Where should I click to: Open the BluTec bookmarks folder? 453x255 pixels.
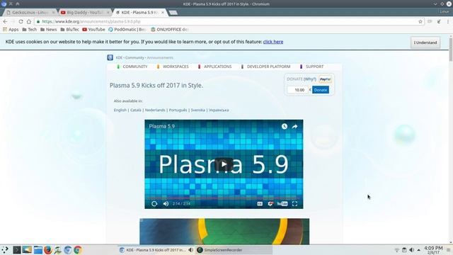[69, 30]
